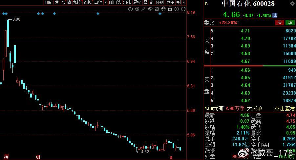The height and width of the screenshot is (160, 296).
Task: Click the arrow-to-bar collapse icon in toolbar
Action: (x=178, y=2)
